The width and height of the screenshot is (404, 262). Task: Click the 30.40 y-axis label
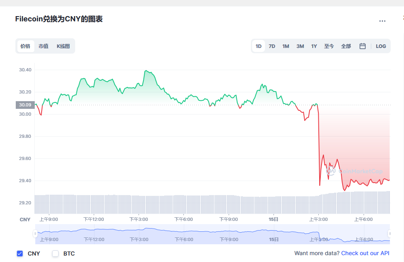[x=25, y=70]
